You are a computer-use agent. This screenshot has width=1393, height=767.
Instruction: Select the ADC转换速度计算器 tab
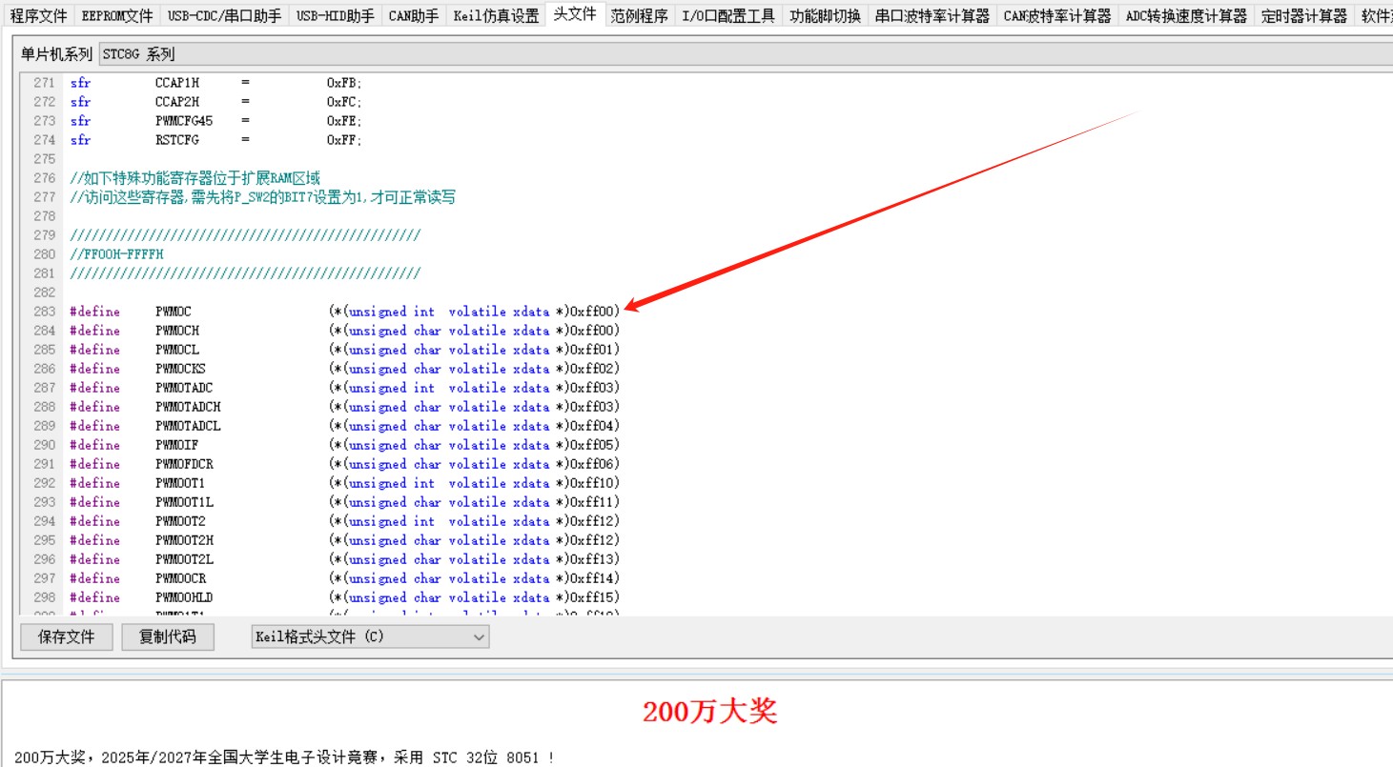click(x=1186, y=16)
